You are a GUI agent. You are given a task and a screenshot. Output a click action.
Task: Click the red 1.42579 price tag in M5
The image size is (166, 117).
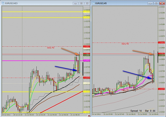click(x=161, y=89)
